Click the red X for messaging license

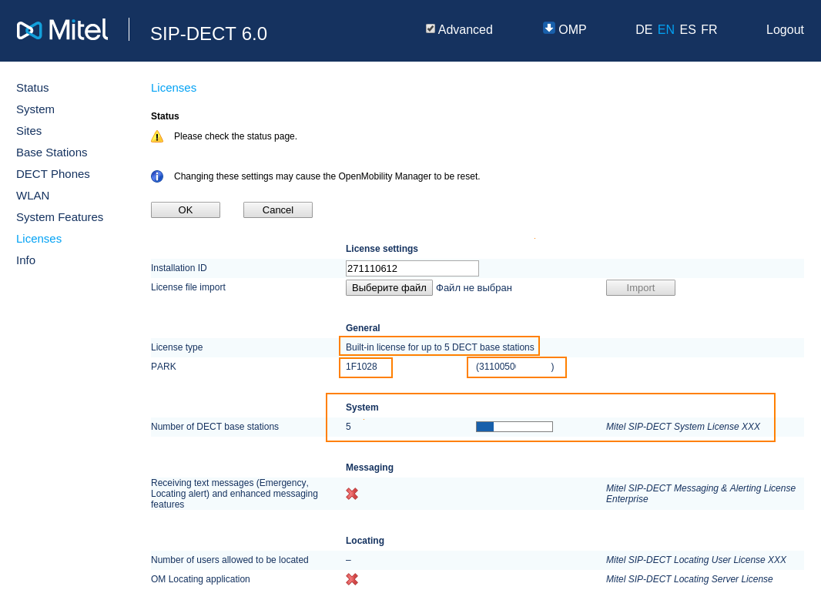point(352,494)
